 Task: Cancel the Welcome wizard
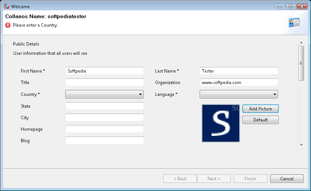pyautogui.click(x=287, y=179)
